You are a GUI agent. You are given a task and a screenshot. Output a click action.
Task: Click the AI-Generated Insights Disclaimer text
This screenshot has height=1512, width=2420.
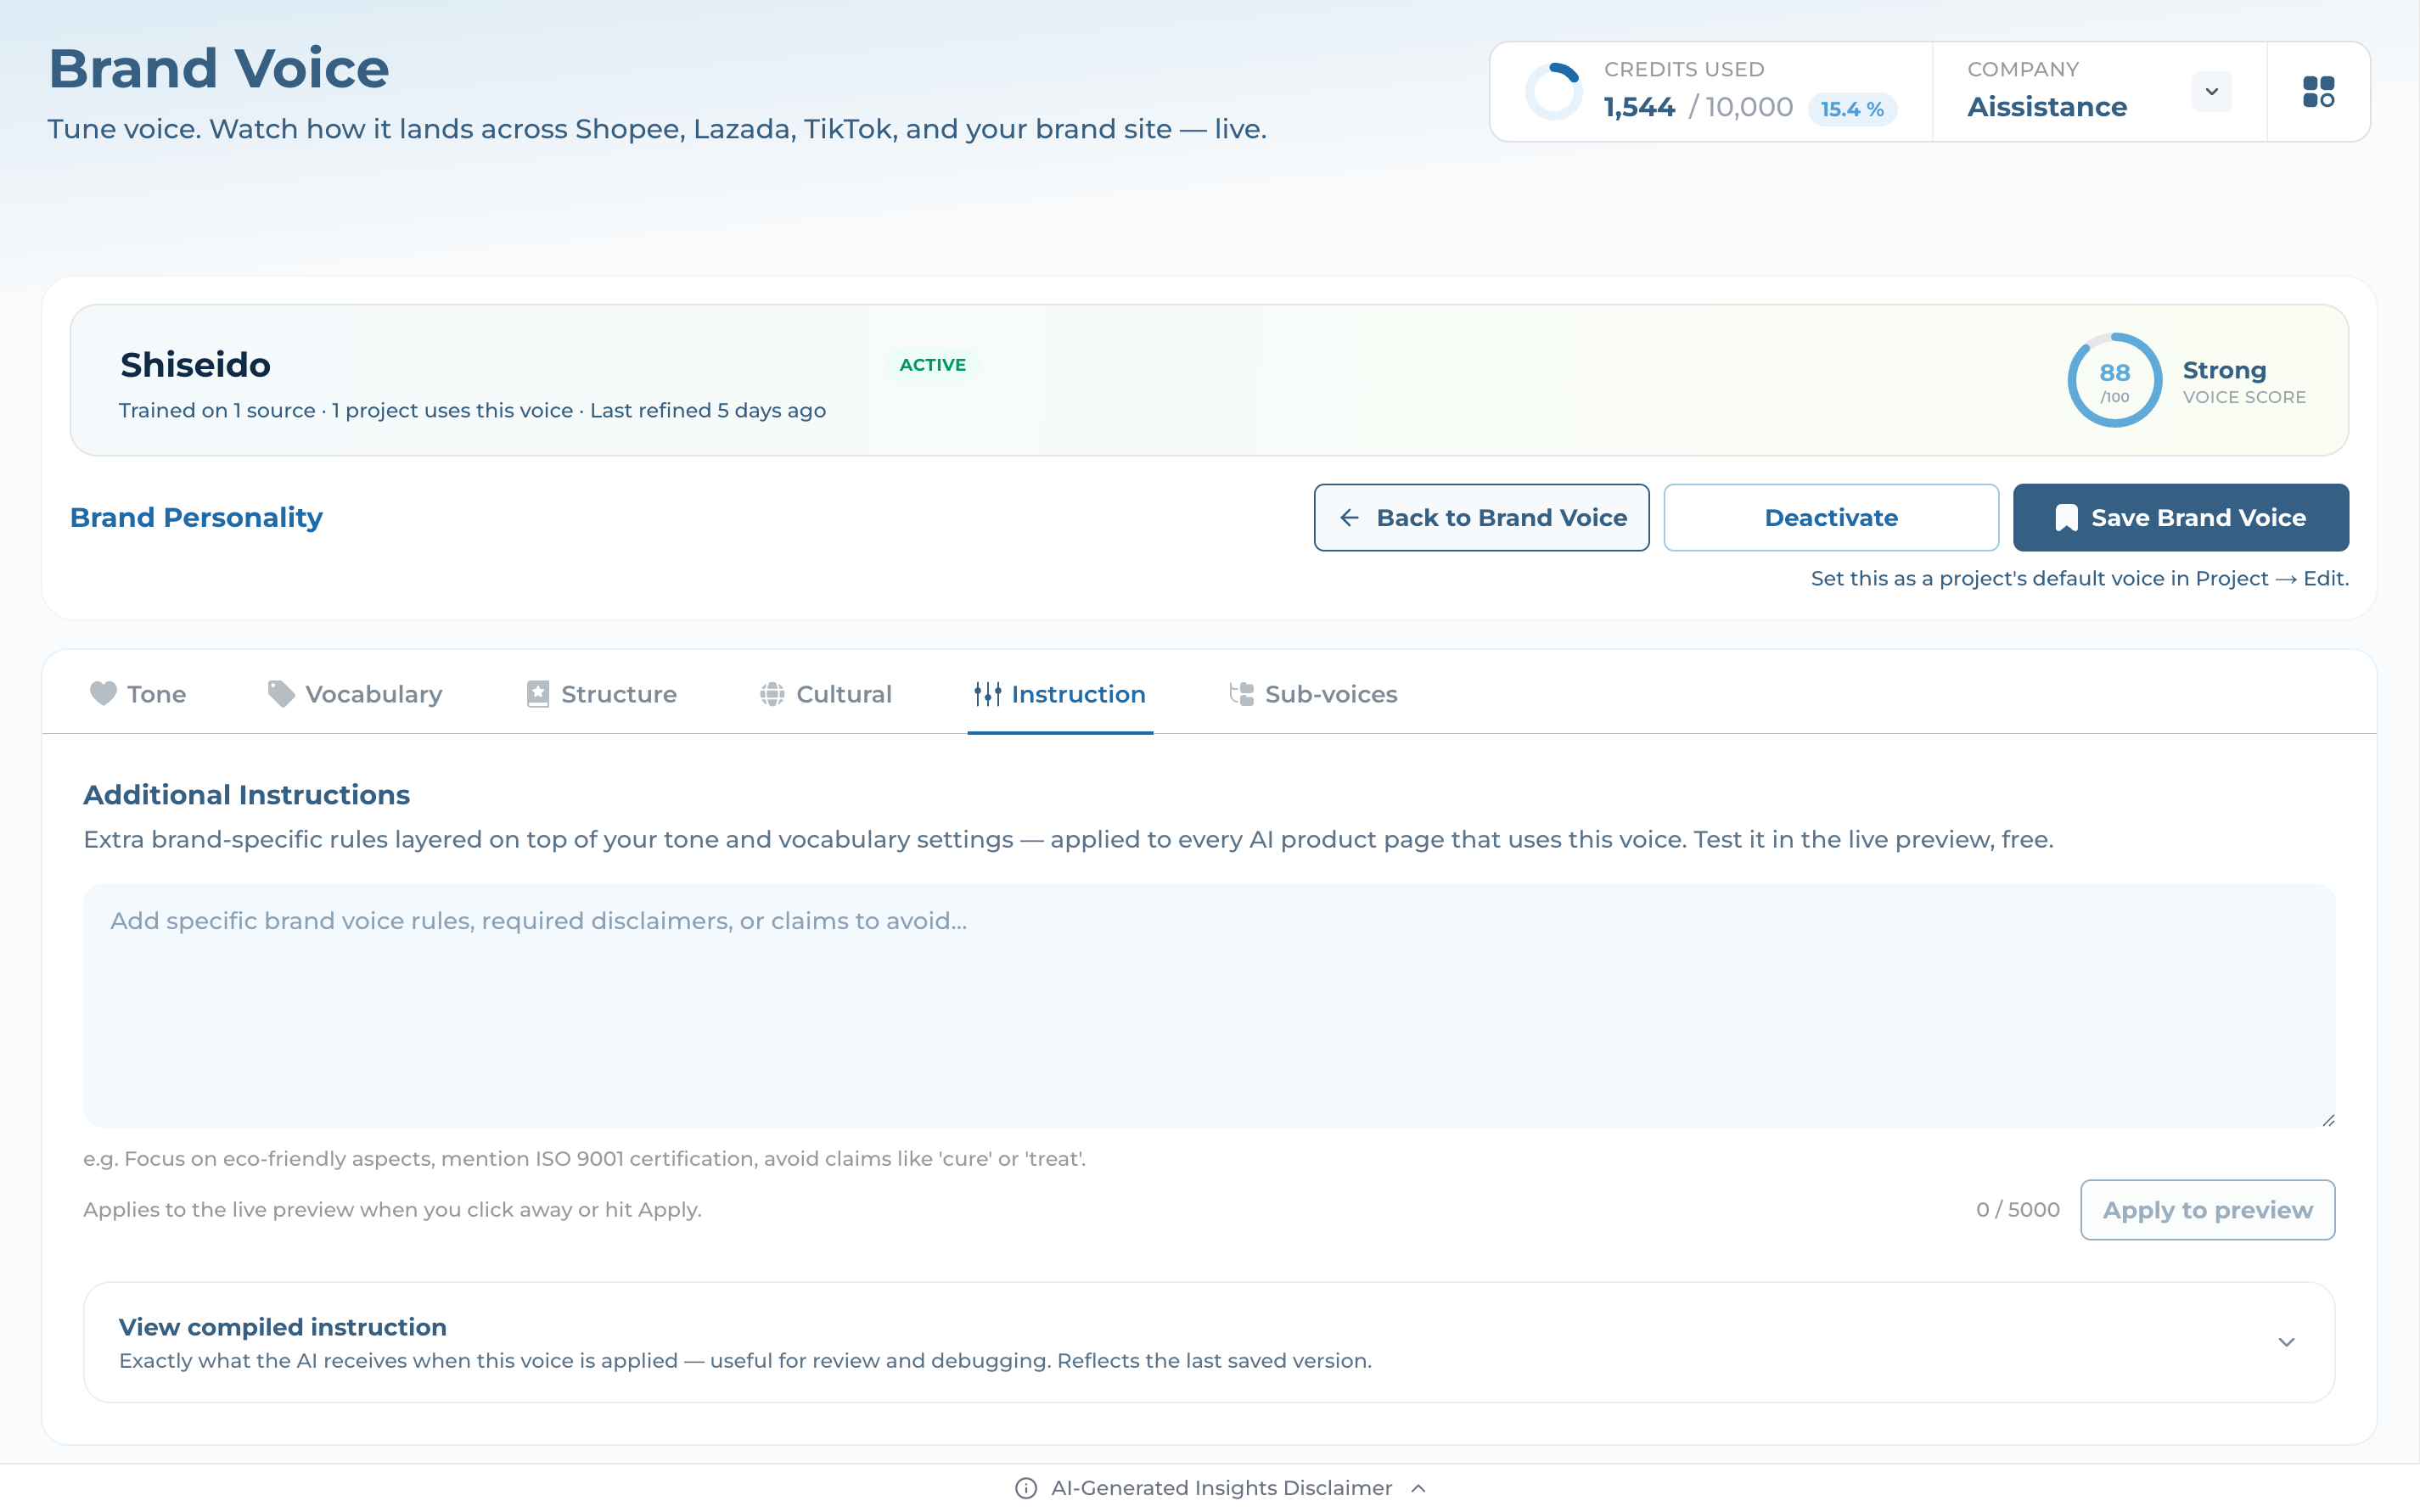(x=1221, y=1488)
